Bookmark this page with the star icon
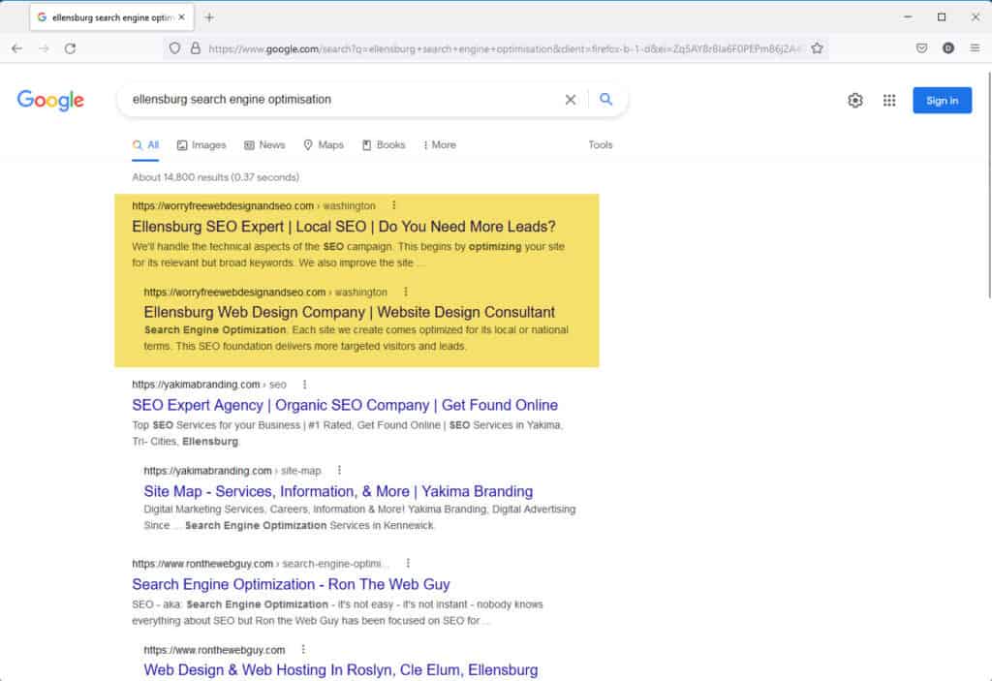Image resolution: width=992 pixels, height=681 pixels. (x=817, y=48)
